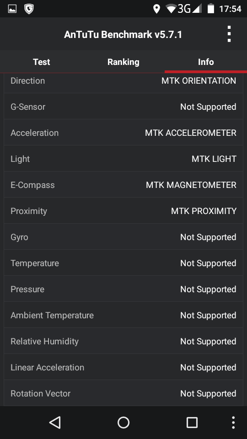Select the Acceleration MTK ACCELEROMETER row
Screen dimensions: 247x439
tap(123, 133)
